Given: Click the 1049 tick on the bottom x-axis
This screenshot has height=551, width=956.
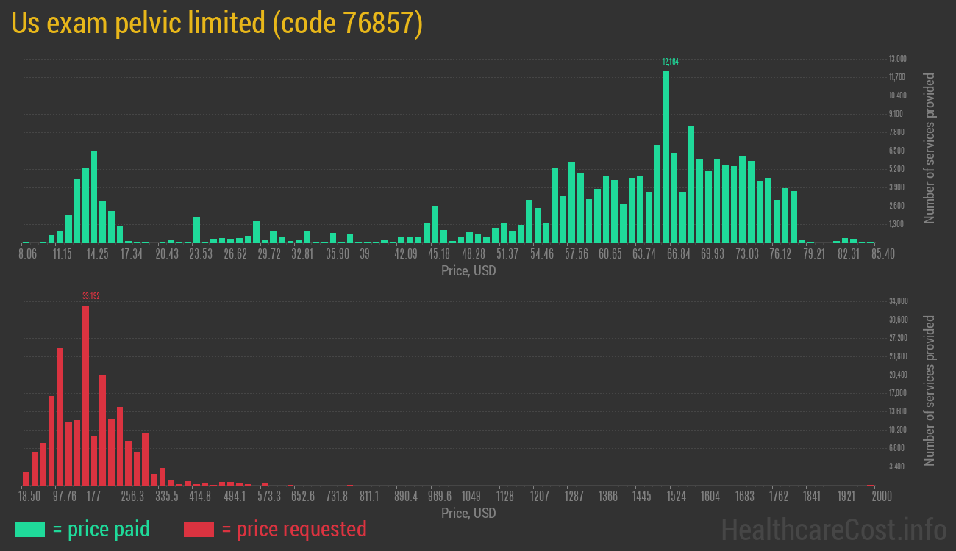Looking at the screenshot, I should pos(471,497).
